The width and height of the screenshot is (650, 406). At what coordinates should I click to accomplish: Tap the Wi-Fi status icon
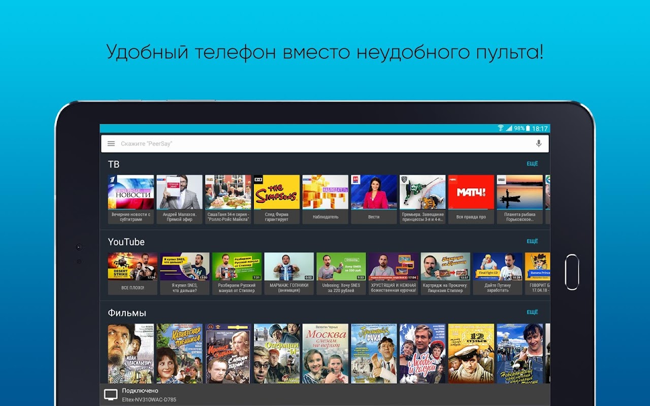pyautogui.click(x=500, y=128)
